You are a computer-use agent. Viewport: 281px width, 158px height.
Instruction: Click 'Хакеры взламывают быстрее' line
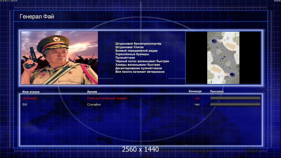point(138,65)
